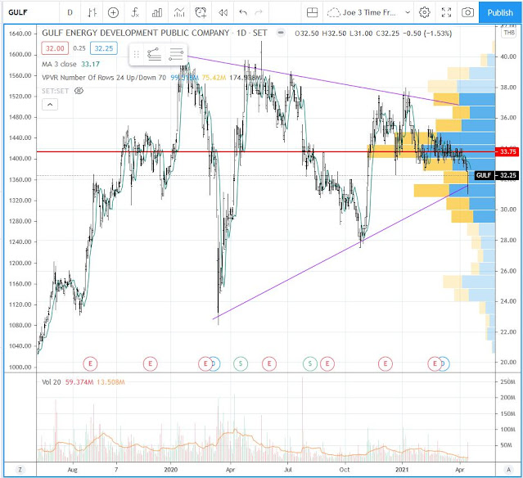Select the red 33.75 horizontal line label
523x478 pixels.
(507, 151)
